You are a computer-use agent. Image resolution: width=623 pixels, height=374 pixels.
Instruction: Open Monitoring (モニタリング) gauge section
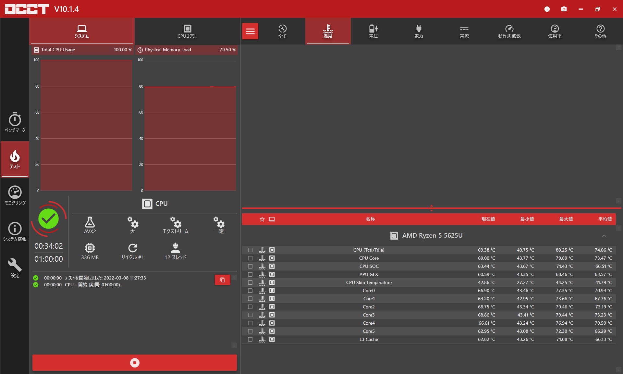tap(15, 195)
